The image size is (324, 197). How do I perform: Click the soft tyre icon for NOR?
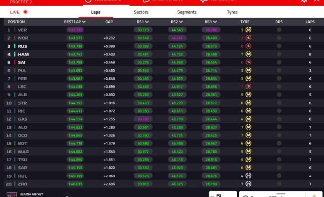click(248, 38)
